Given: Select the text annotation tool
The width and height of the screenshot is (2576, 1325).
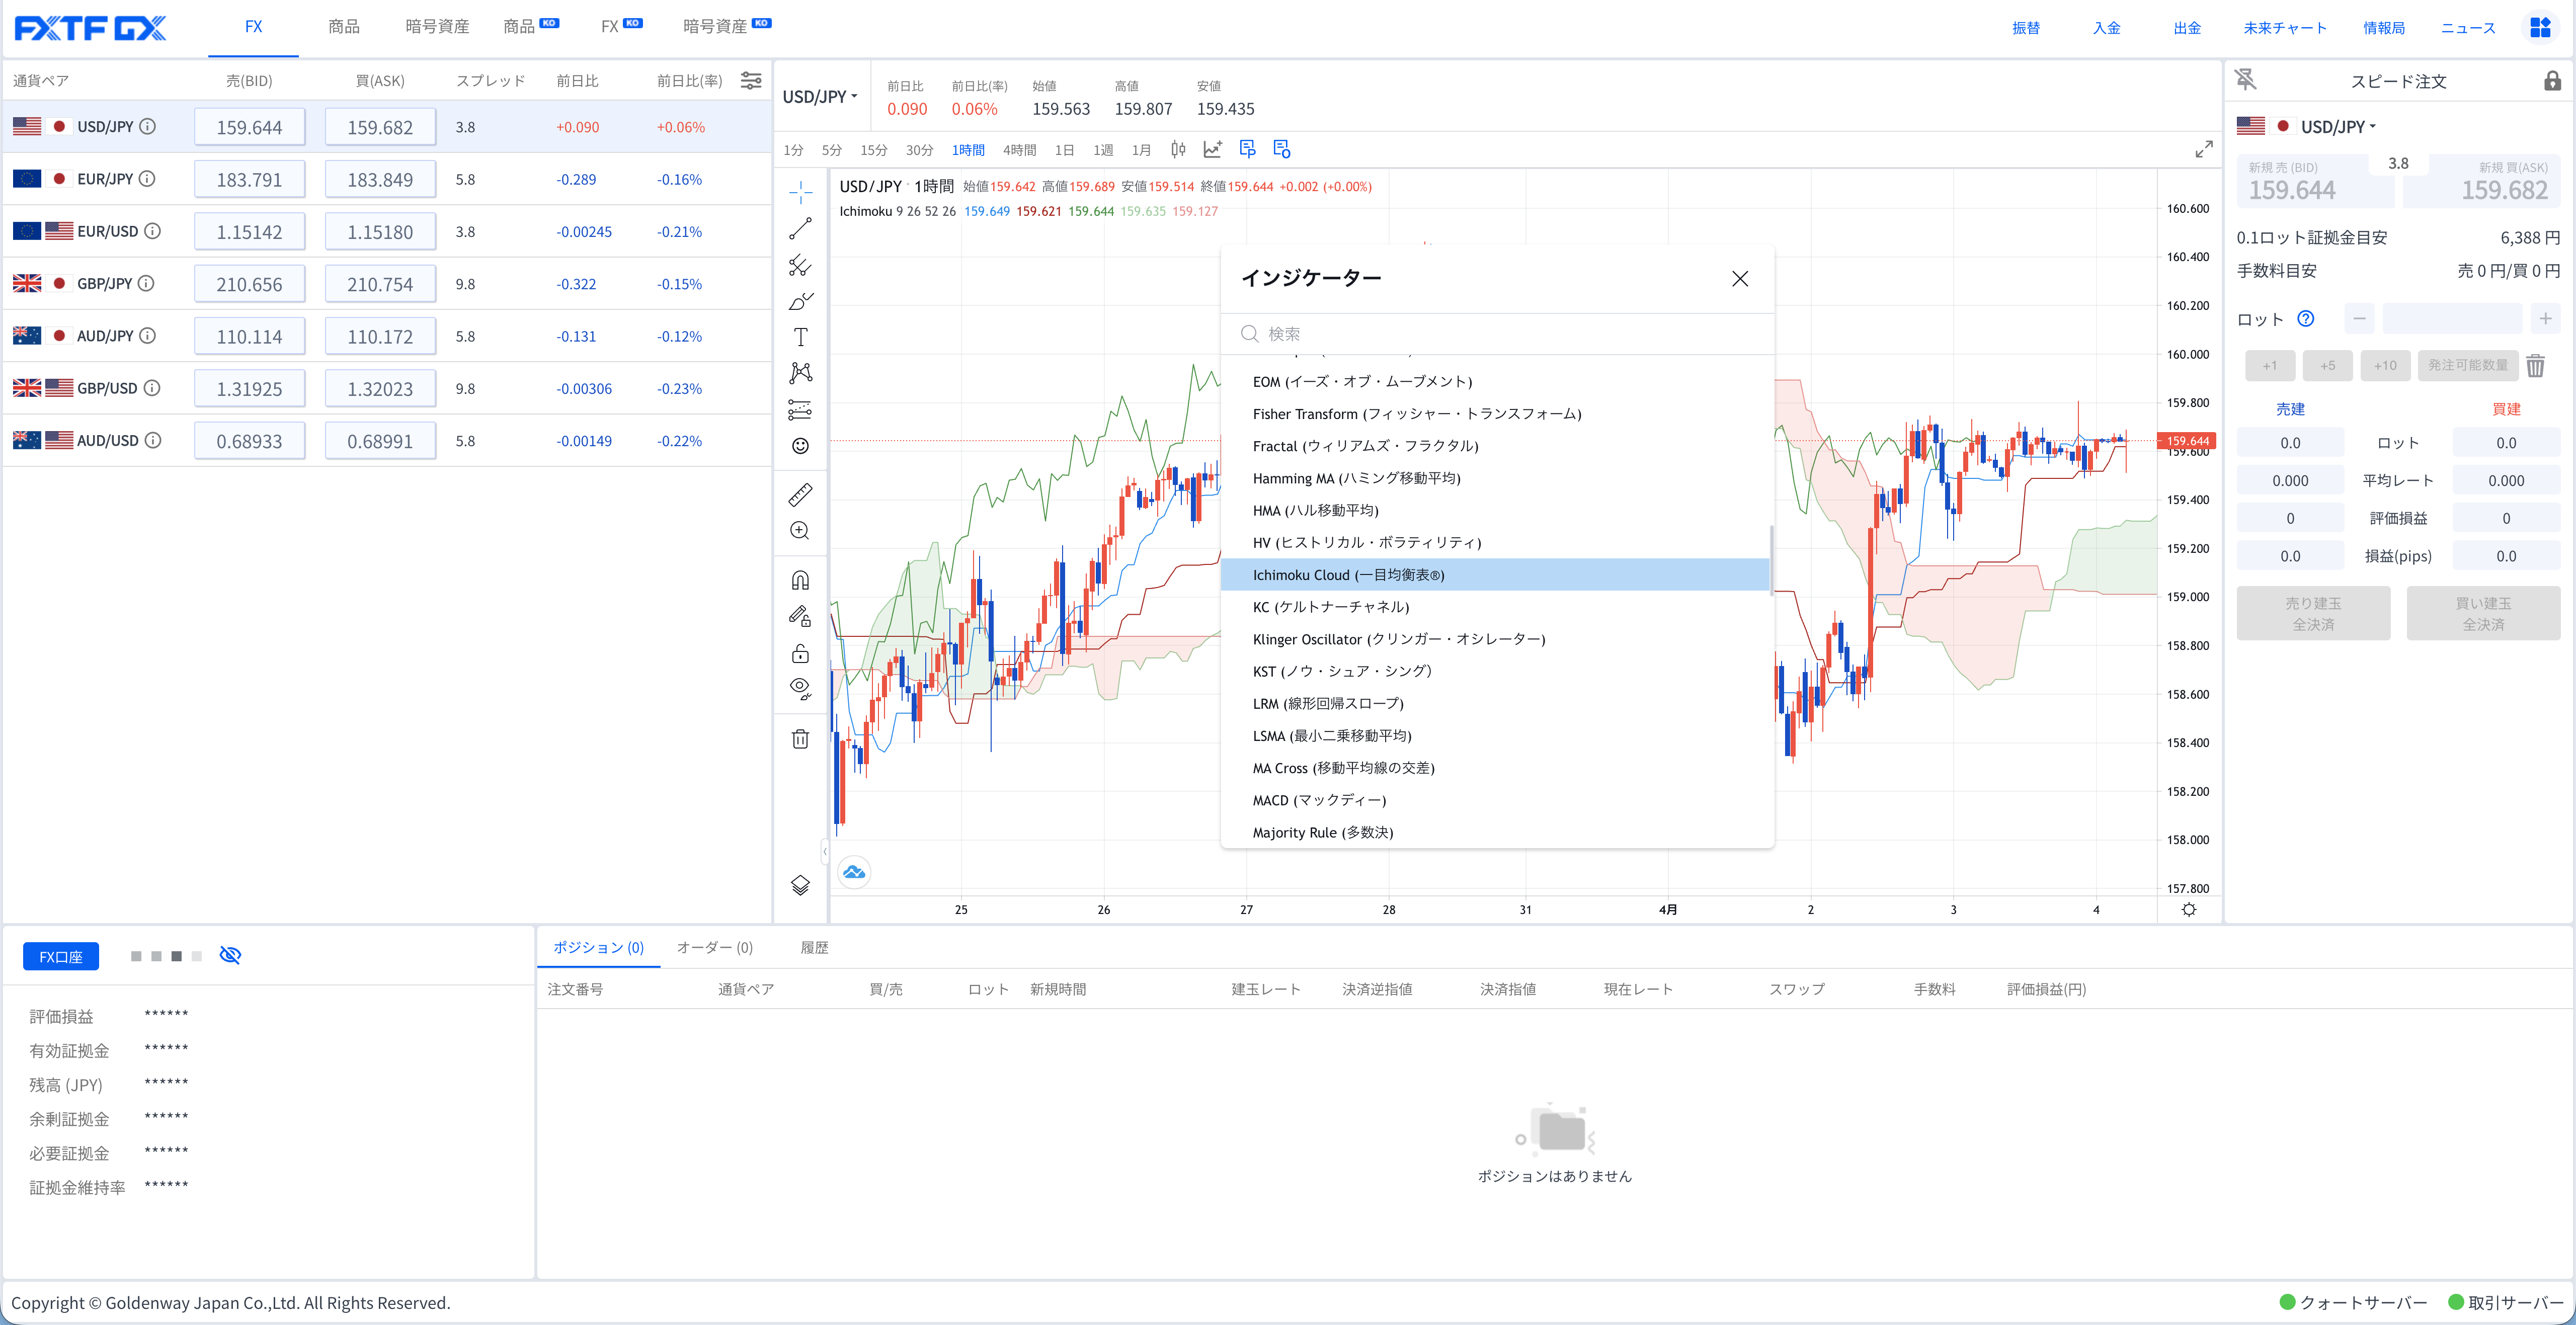Looking at the screenshot, I should pos(800,337).
